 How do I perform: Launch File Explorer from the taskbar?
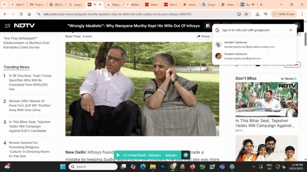pos(153,167)
